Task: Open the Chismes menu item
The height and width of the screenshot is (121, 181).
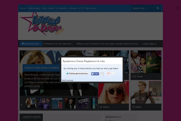Action: click(x=73, y=8)
